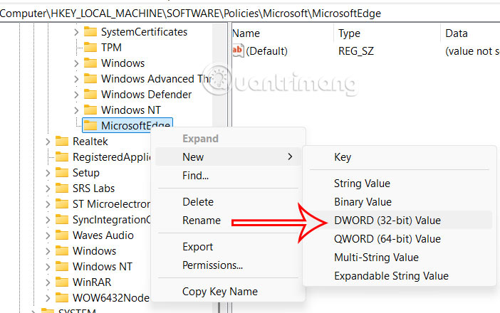Click the Name column header

coord(282,33)
